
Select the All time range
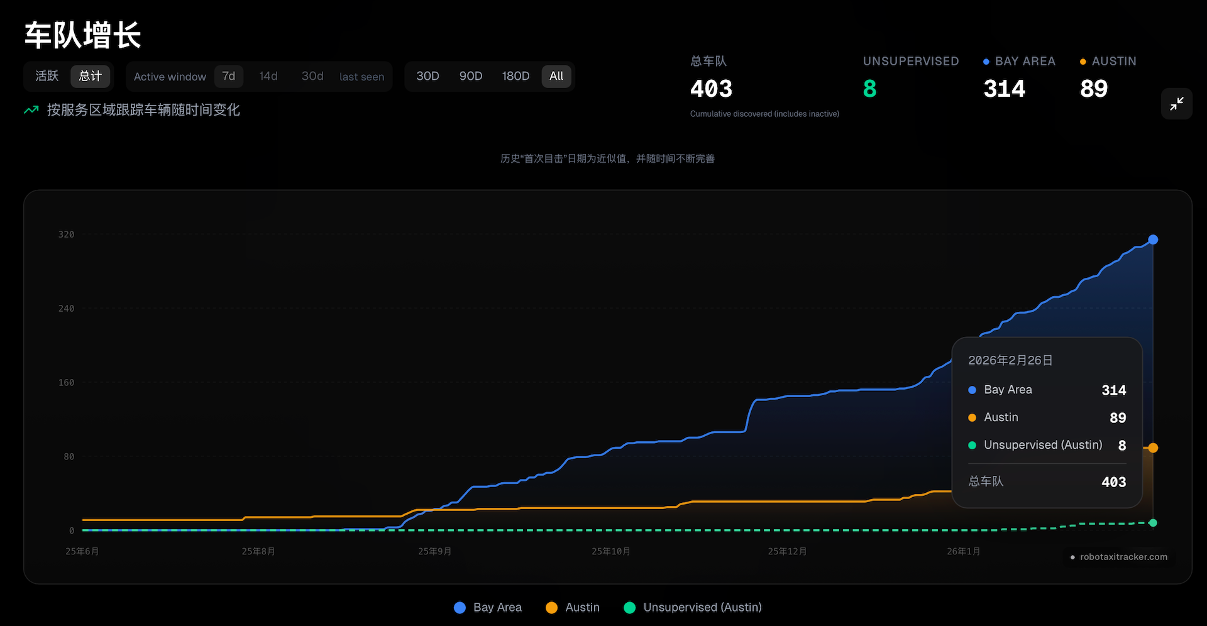556,76
